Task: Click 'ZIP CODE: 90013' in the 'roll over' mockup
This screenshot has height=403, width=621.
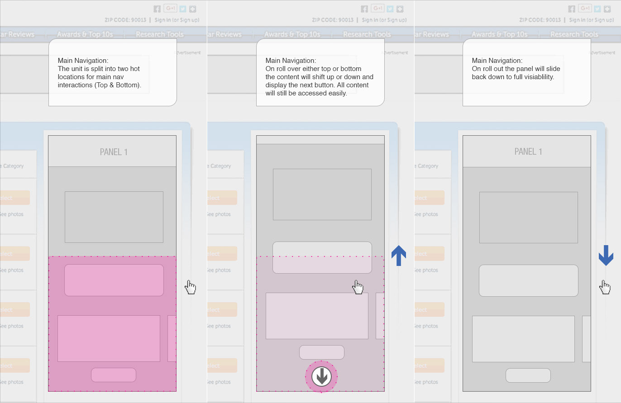Action: tap(333, 20)
